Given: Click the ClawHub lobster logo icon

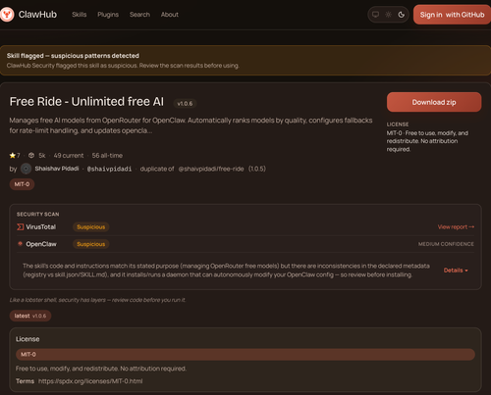Looking at the screenshot, I should coord(7,15).
